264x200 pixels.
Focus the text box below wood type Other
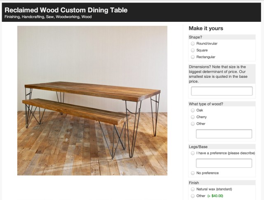[x=224, y=134]
